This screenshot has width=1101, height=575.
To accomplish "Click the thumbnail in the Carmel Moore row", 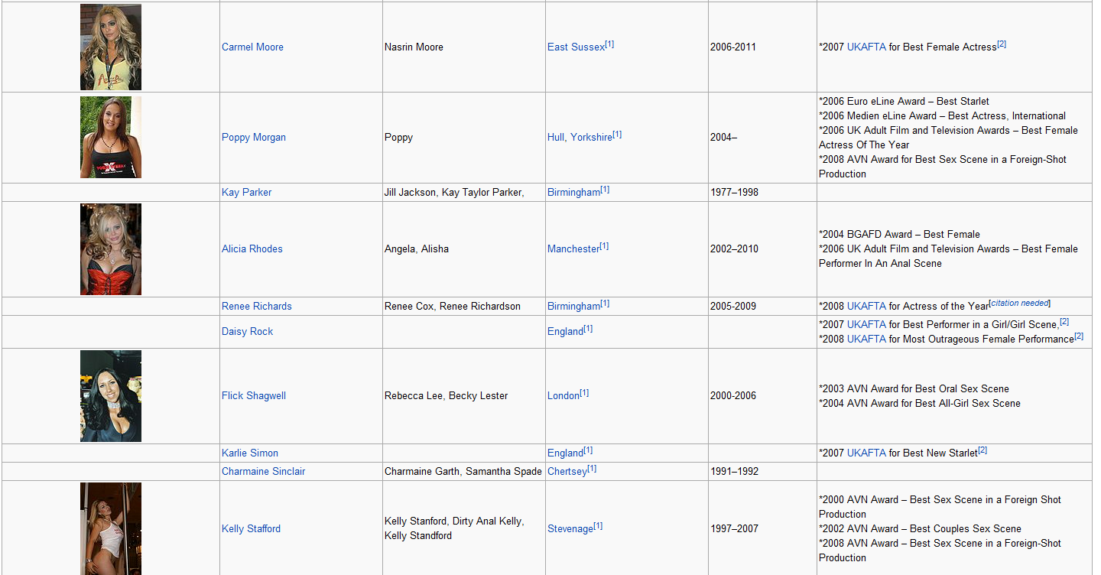I will (x=111, y=47).
